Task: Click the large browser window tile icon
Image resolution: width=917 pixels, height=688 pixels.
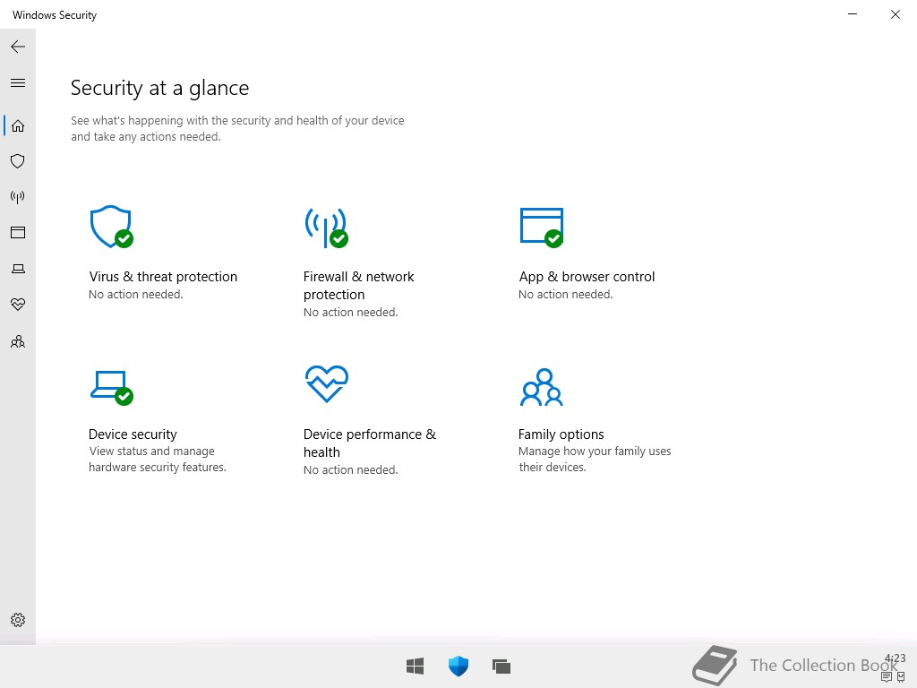Action: coord(542,228)
